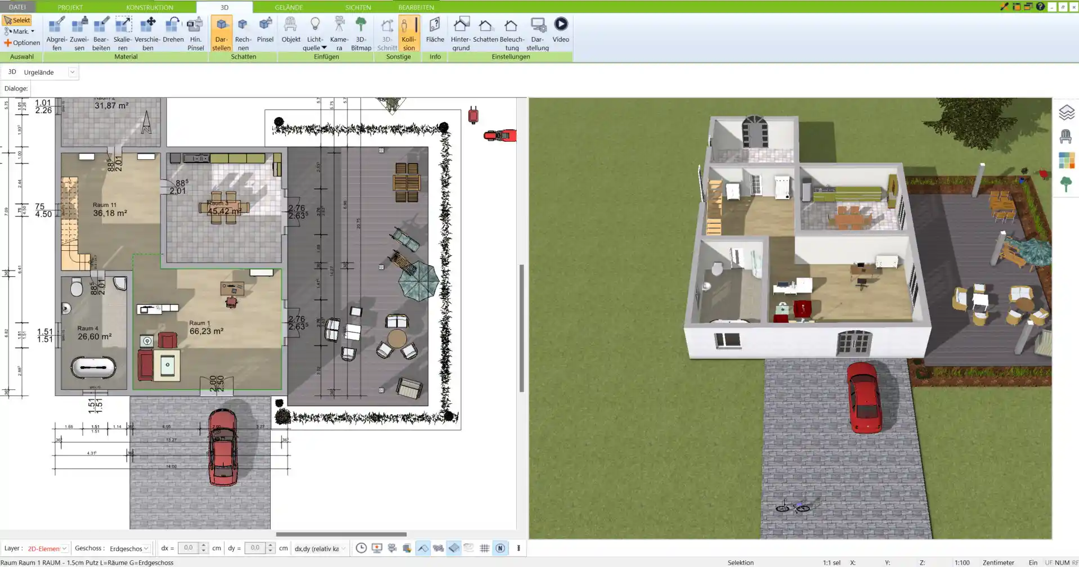Insert a Kamera
This screenshot has width=1079, height=567.
pos(339,34)
